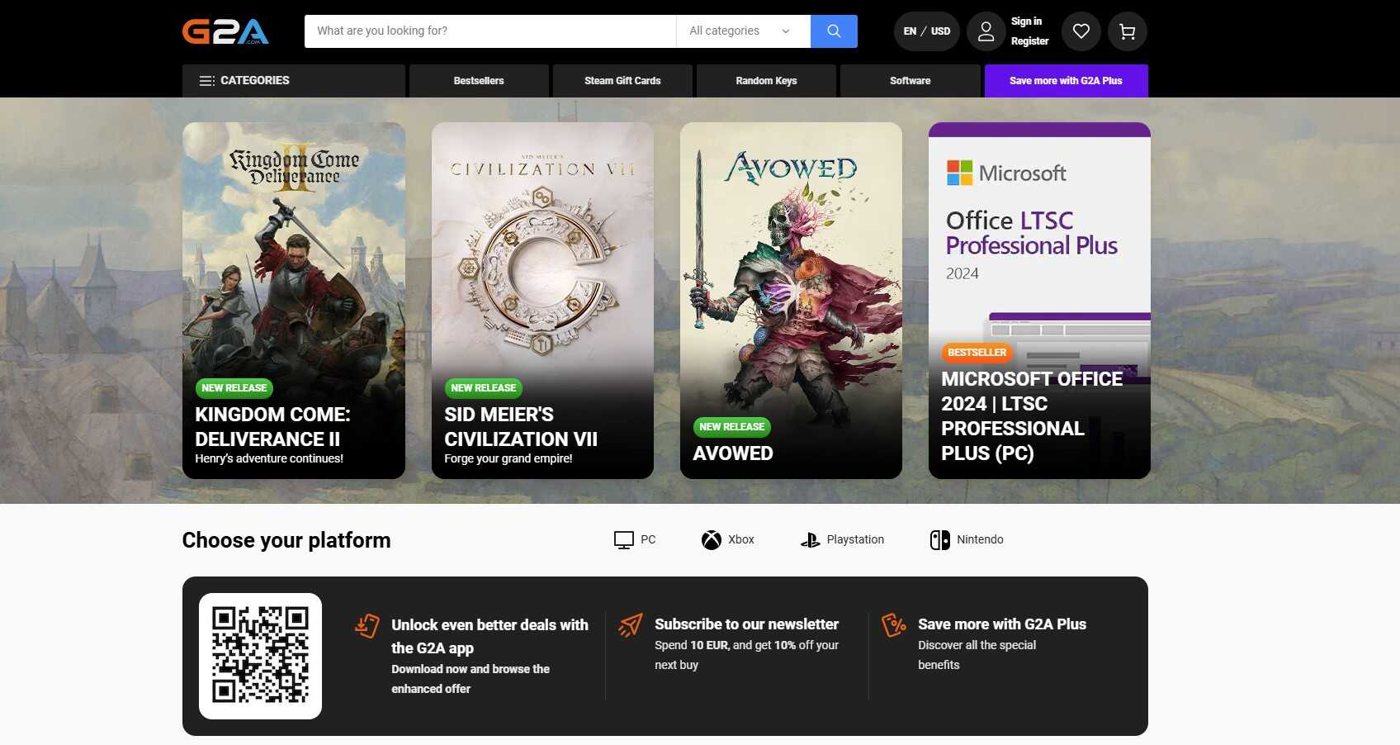Click the G2A app QR code
Screen dimensions: 1400x745
[x=260, y=656]
